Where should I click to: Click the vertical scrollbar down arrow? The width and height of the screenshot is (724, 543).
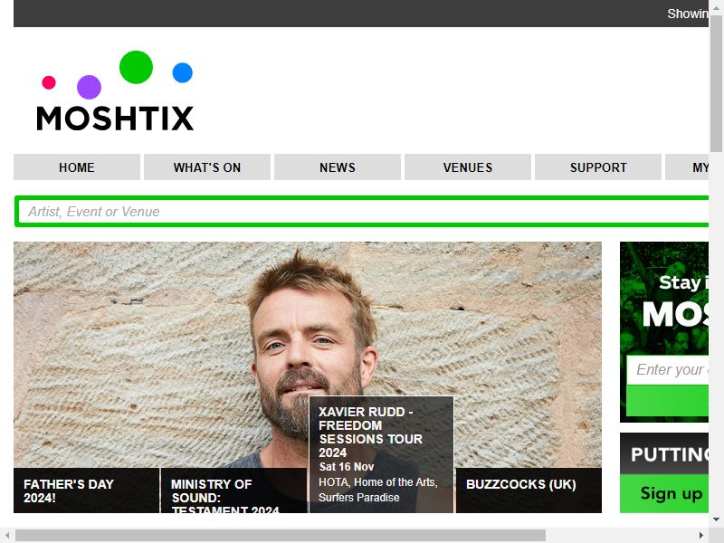[716, 519]
